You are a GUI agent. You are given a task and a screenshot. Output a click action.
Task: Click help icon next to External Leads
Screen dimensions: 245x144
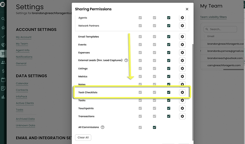point(126,60)
